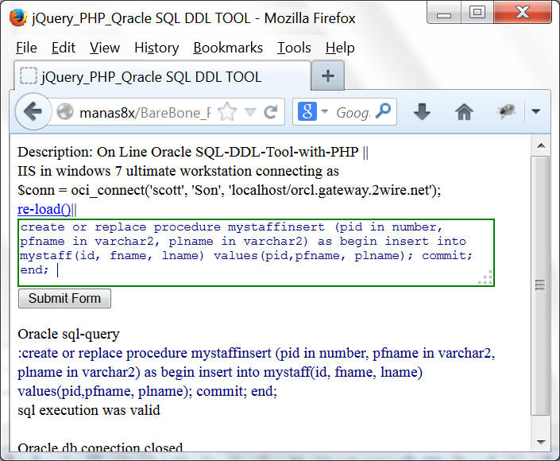
Task: Minimize the Firefox window
Action: 444,14
